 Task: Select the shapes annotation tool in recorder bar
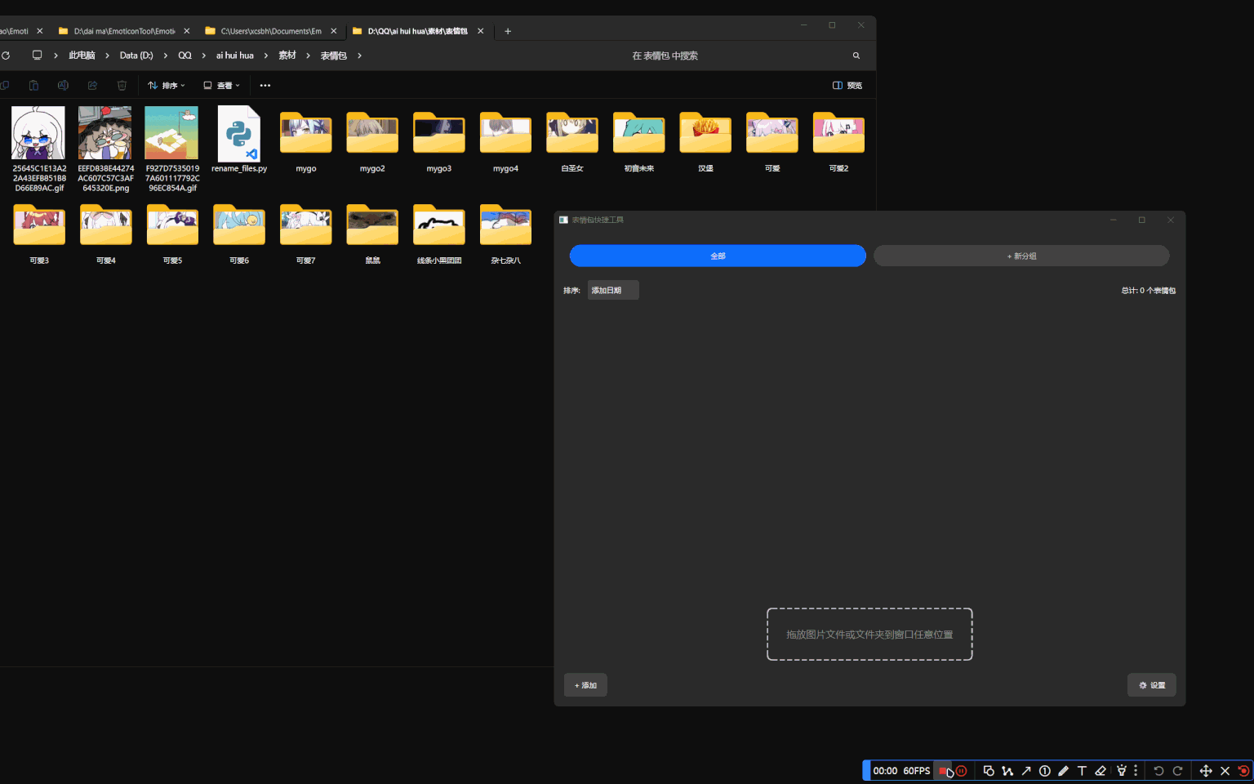pos(989,771)
